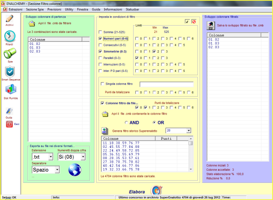Open the Guida sidebar icon
The image size is (273, 200).
pyautogui.click(x=9, y=111)
